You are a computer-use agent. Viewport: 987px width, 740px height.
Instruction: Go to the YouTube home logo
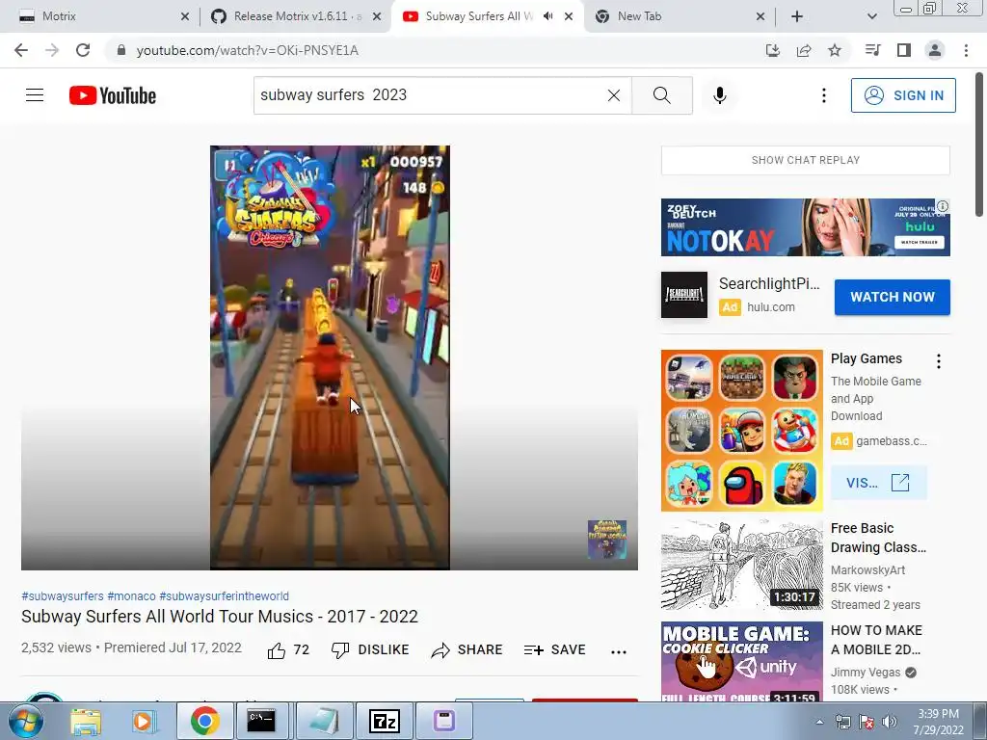coord(113,95)
